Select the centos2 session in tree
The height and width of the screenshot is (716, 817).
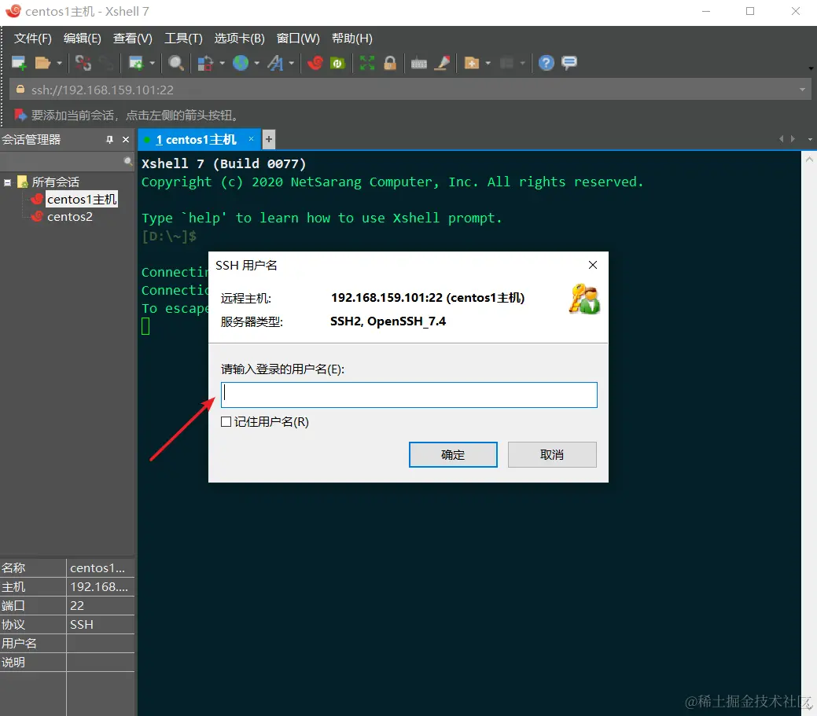pyautogui.click(x=70, y=217)
